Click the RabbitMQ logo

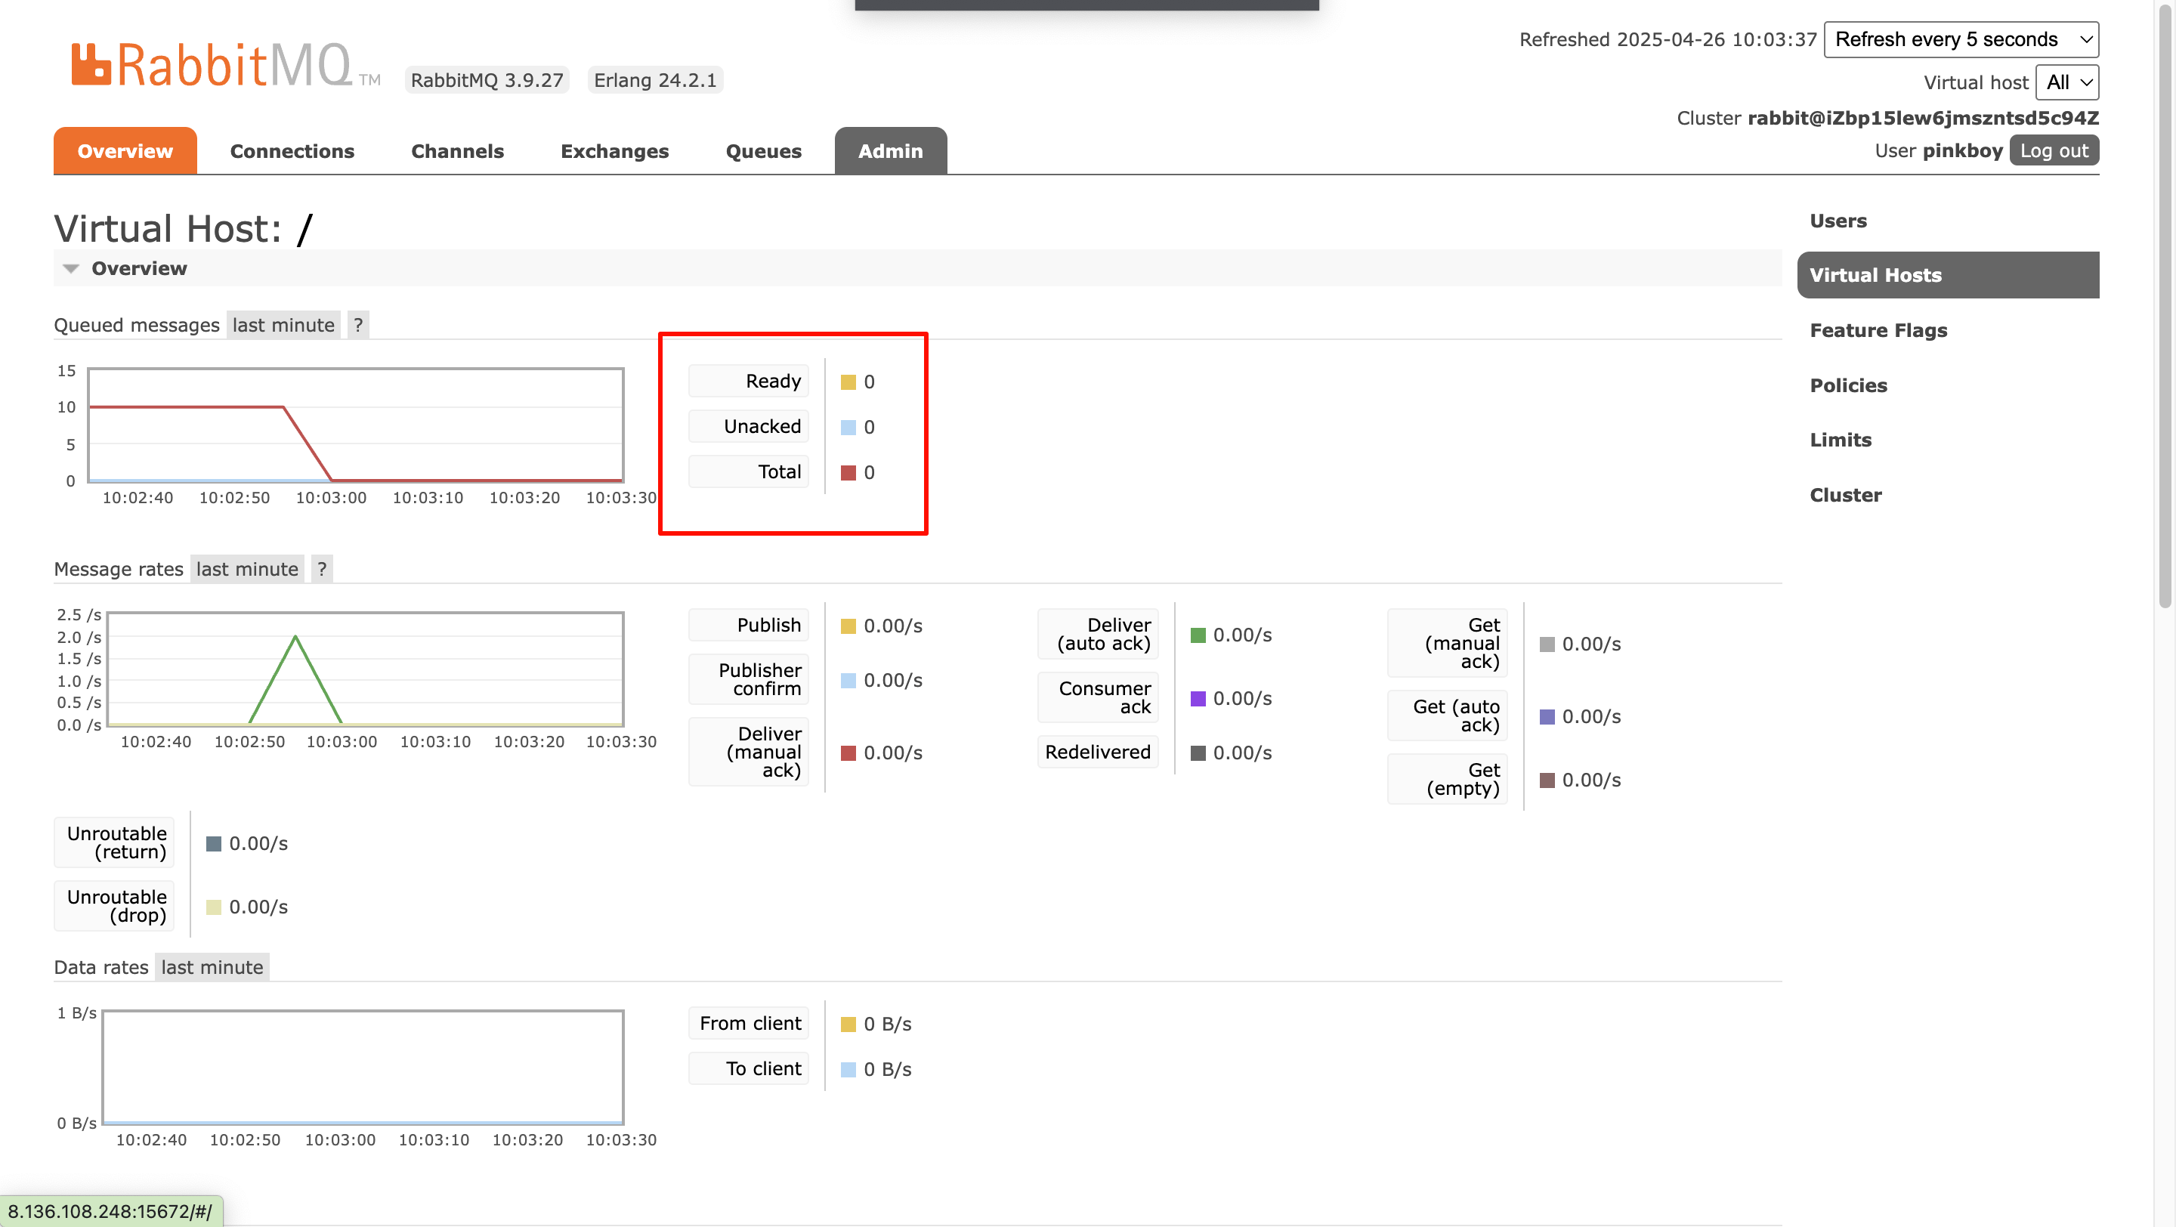click(x=212, y=65)
